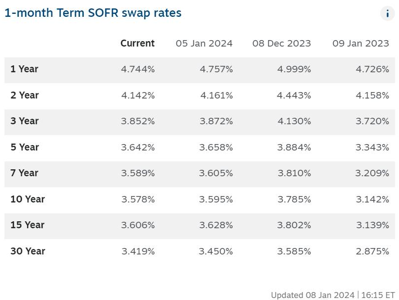Click the 10 Year row label

pos(27,199)
